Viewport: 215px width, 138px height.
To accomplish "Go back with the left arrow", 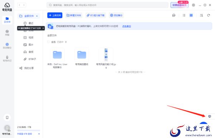I will pos(20,5).
